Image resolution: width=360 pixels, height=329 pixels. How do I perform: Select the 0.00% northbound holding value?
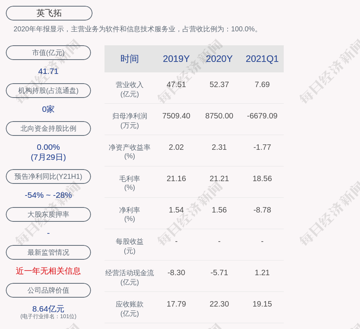(x=48, y=147)
